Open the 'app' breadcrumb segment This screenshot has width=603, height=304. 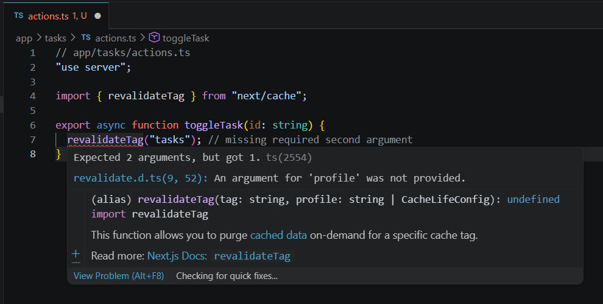pos(24,38)
